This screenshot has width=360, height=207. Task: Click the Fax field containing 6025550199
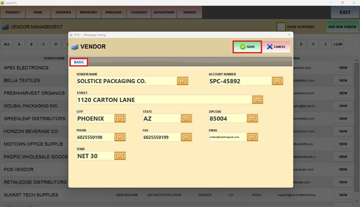tap(162, 137)
